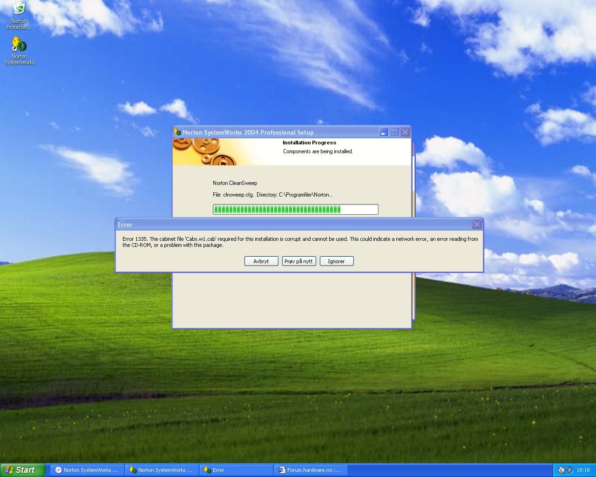This screenshot has width=596, height=477.
Task: Click the Avbryt button in Error dialog
Action: 261,261
